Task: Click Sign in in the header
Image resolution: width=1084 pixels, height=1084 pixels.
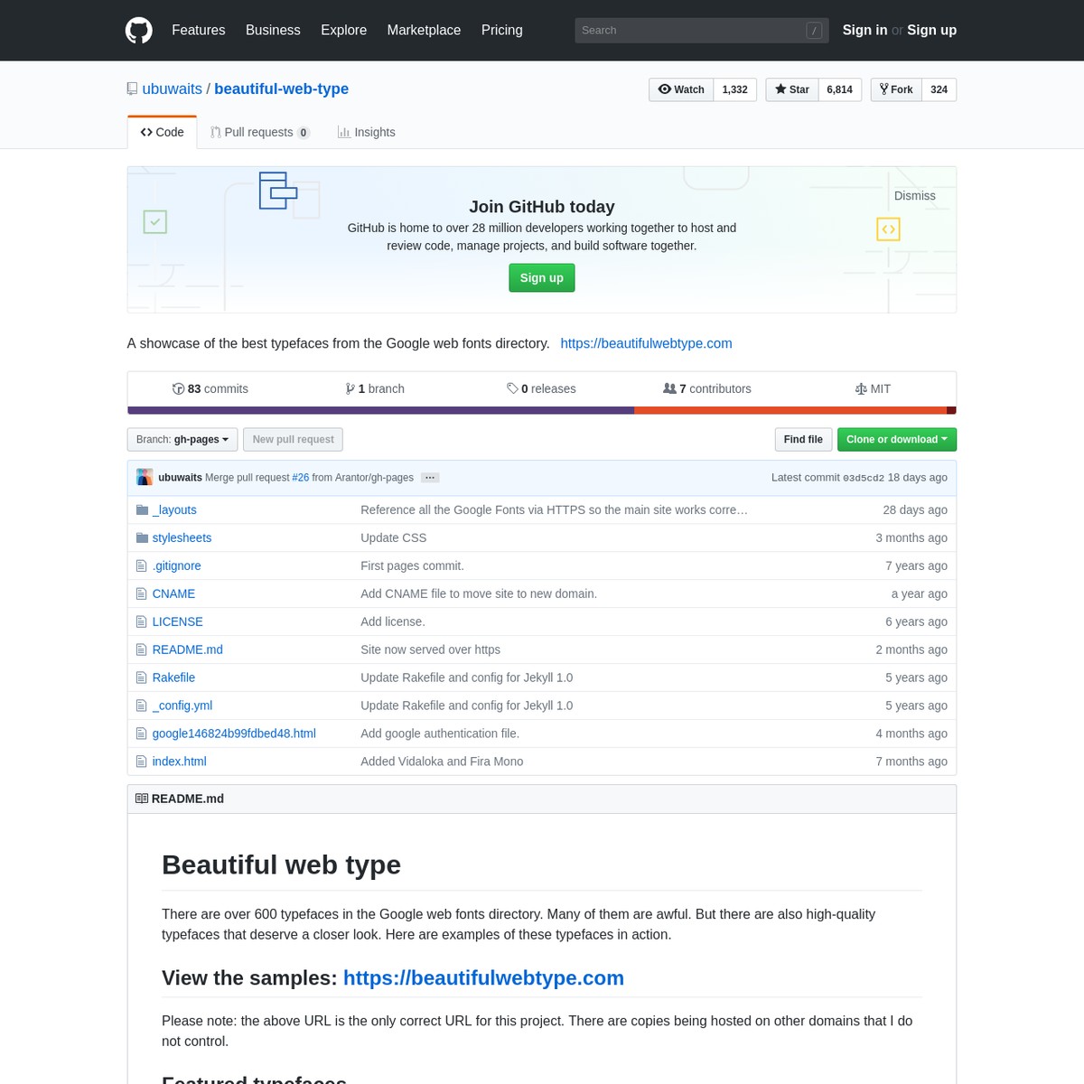Action: coord(864,31)
